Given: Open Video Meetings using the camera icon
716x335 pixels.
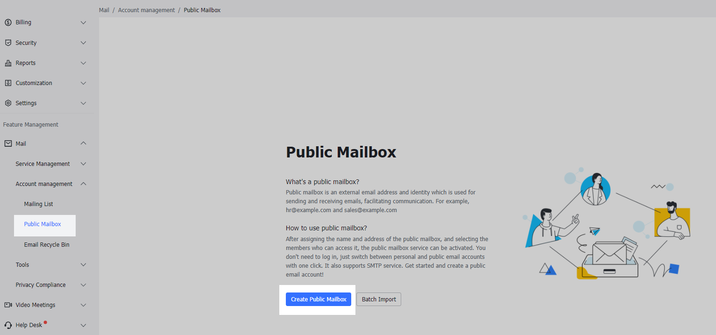Looking at the screenshot, I should (8, 305).
